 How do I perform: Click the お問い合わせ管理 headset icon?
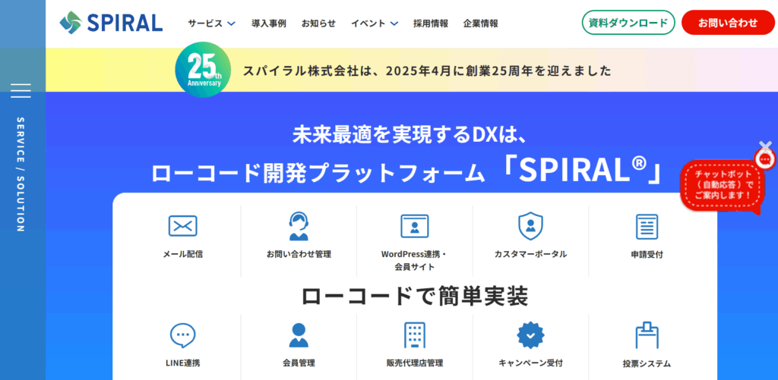299,226
